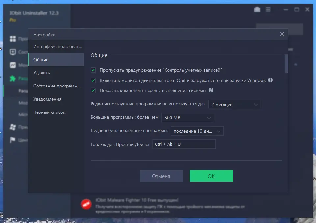Close the Настройки dialog with X
The width and height of the screenshot is (316, 223).
(x=282, y=34)
